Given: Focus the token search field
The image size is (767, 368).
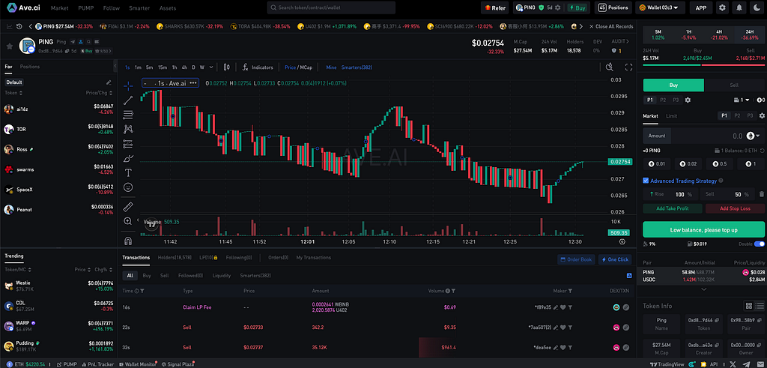Looking at the screenshot, I should click(x=331, y=7).
